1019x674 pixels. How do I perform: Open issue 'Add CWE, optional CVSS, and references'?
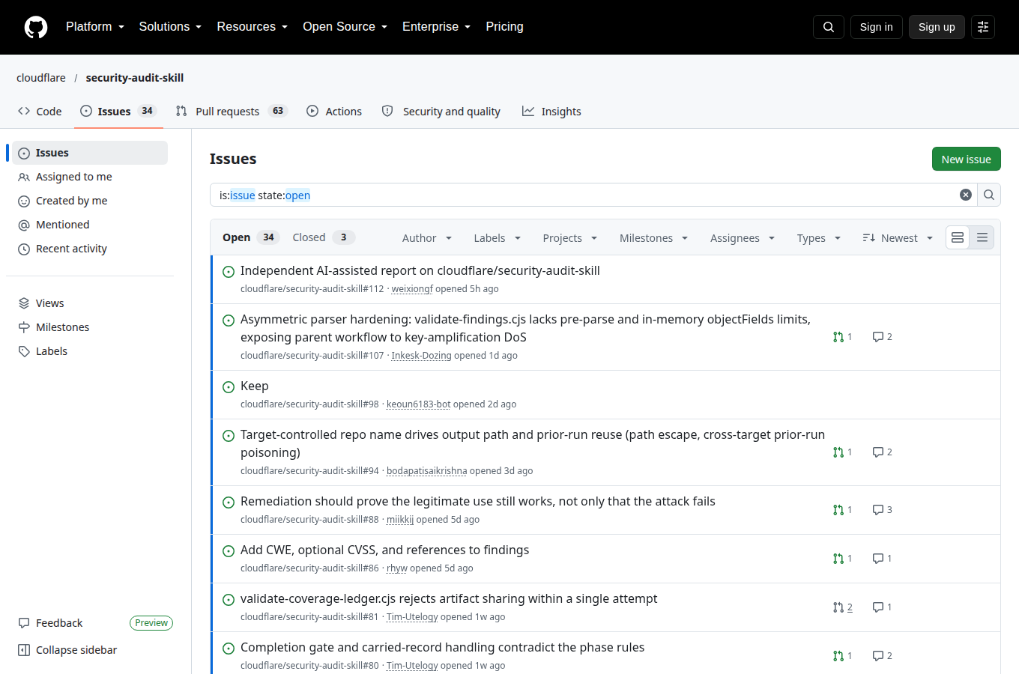(384, 550)
